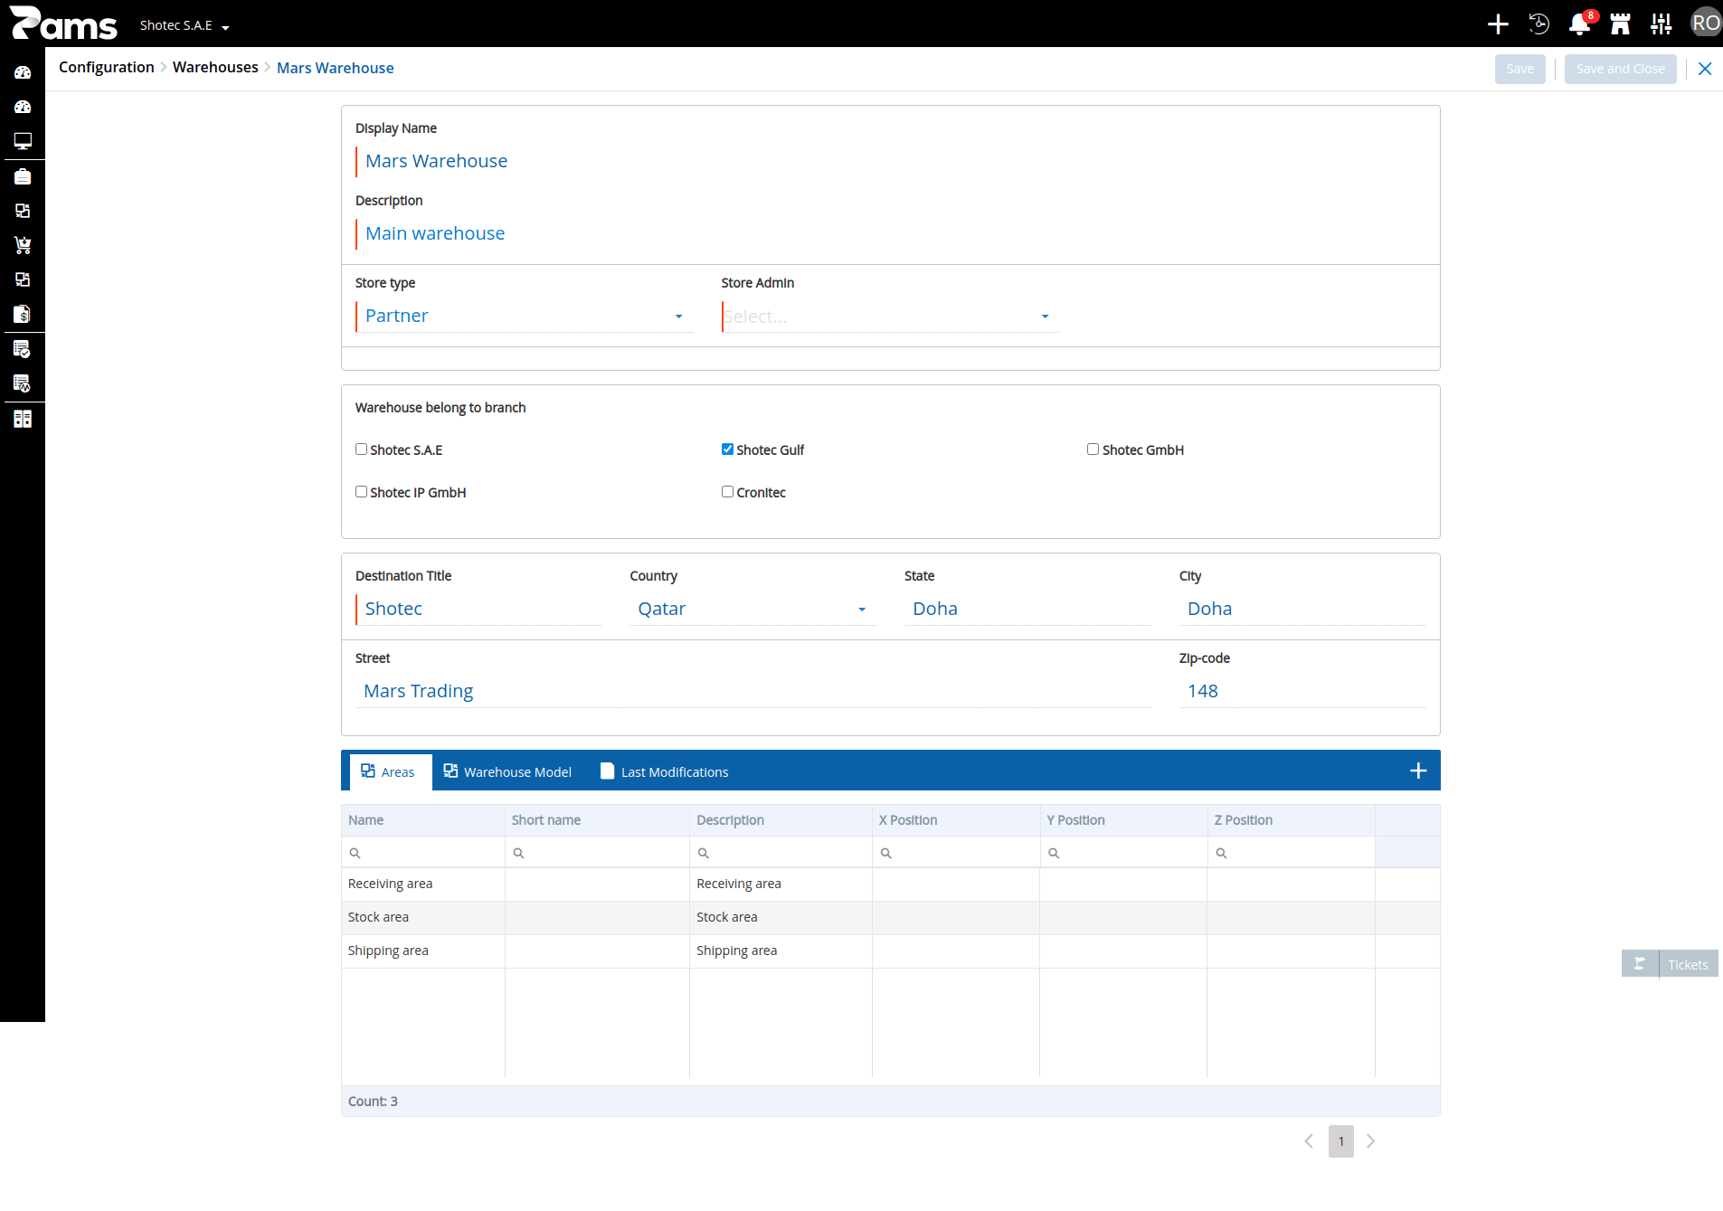
Task: Expand the Shotec S.A.E company selector
Action: pyautogui.click(x=185, y=25)
